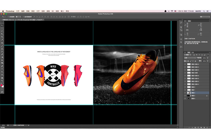Select the Horizontal Type tool

2,69
